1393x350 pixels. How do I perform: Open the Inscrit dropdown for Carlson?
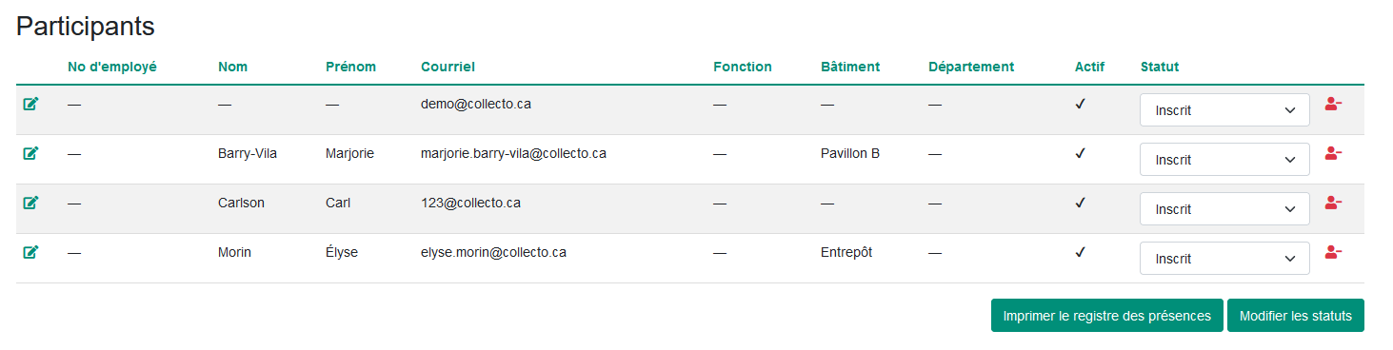tap(1224, 209)
